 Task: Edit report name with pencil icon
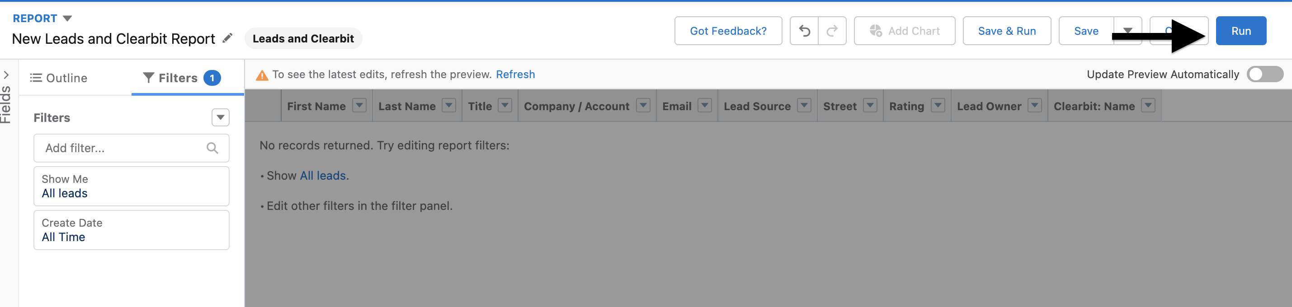tap(227, 38)
